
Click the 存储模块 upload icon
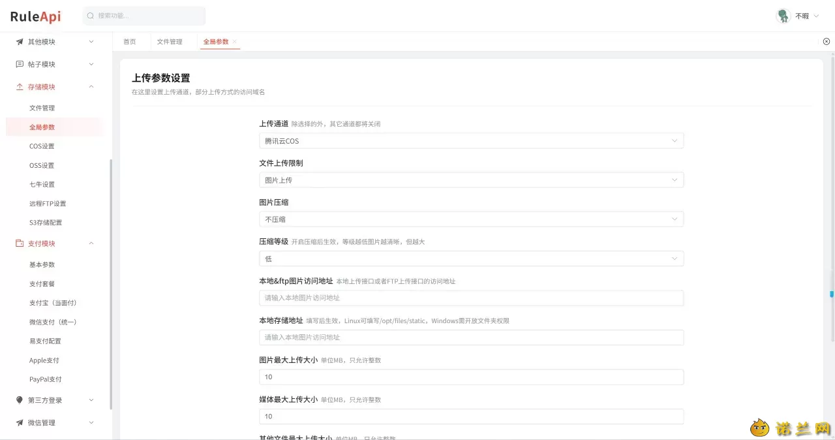tap(20, 87)
